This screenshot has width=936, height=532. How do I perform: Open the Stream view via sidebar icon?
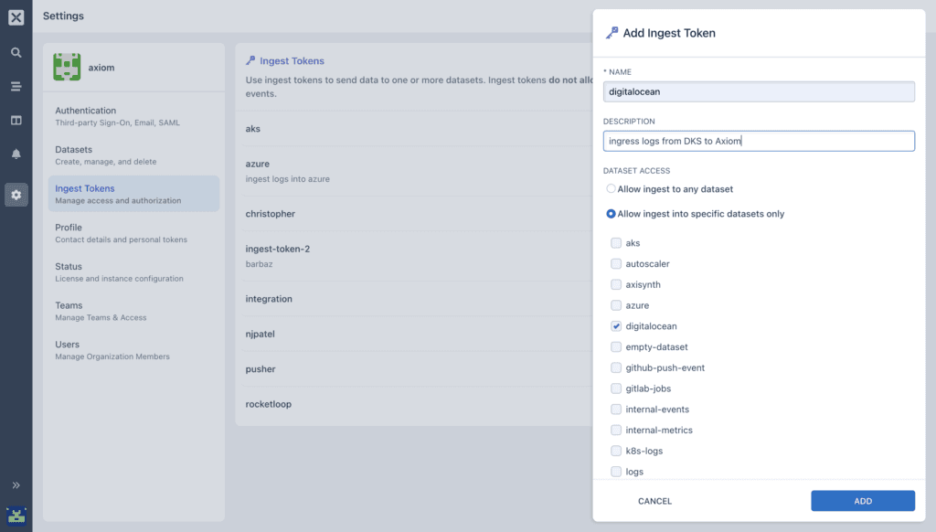pyautogui.click(x=15, y=87)
